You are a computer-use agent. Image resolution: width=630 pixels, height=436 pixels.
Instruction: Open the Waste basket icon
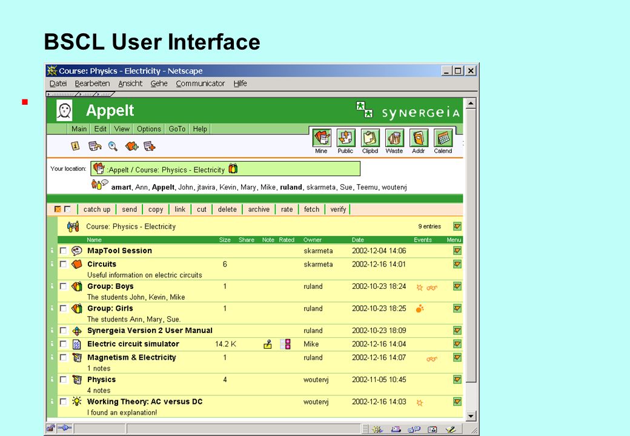[x=394, y=138]
